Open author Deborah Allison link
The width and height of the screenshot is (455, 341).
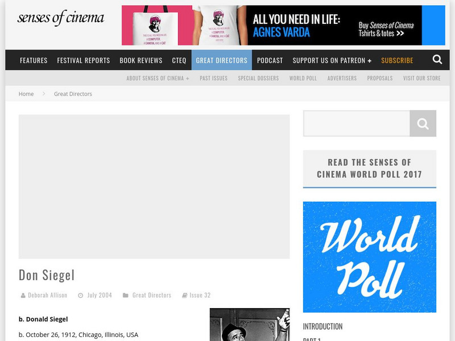point(48,296)
